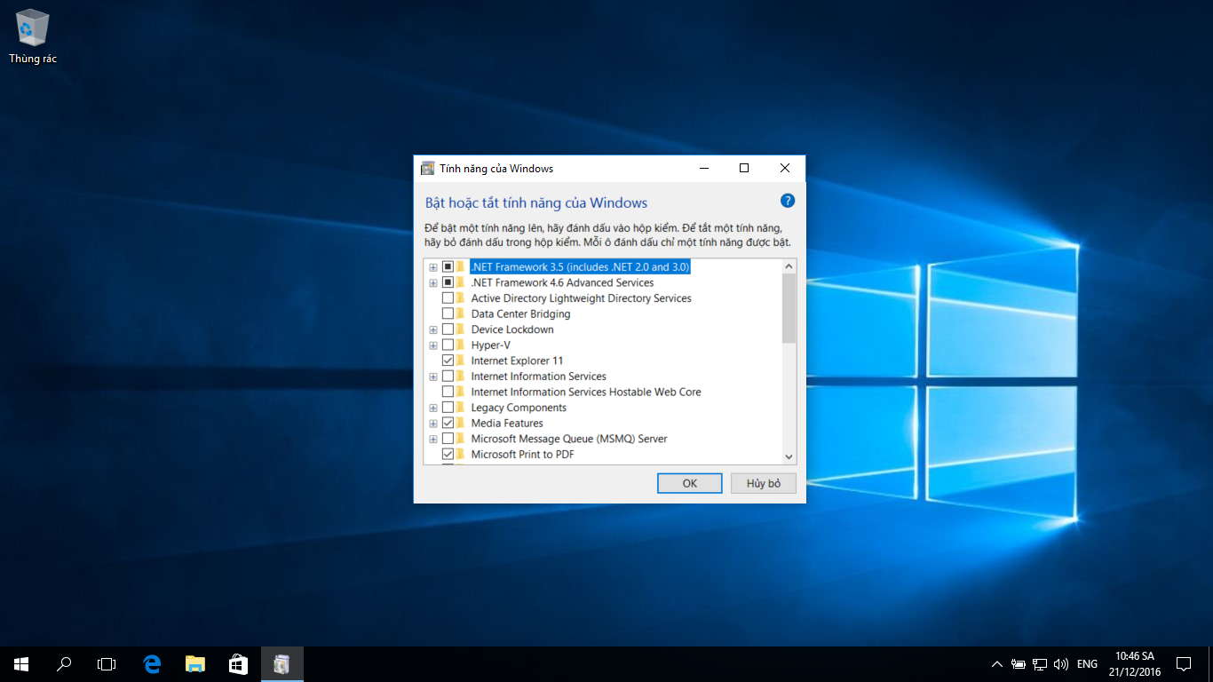This screenshot has height=682, width=1213.
Task: Select the Hyper-V label
Action: click(x=490, y=345)
